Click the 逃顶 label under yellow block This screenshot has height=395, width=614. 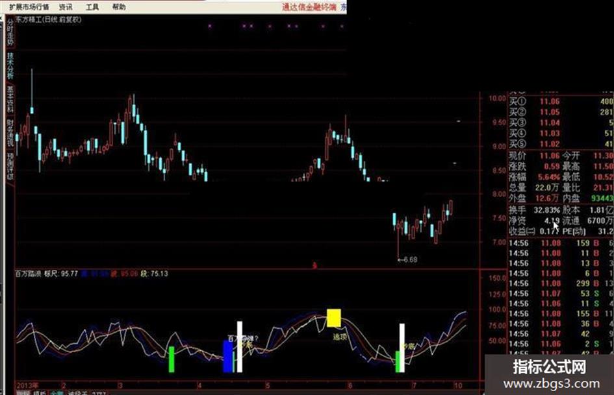(340, 336)
